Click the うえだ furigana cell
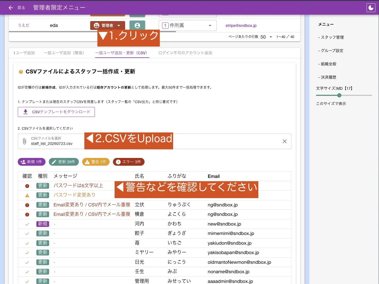379x284 pixels. click(x=24, y=25)
